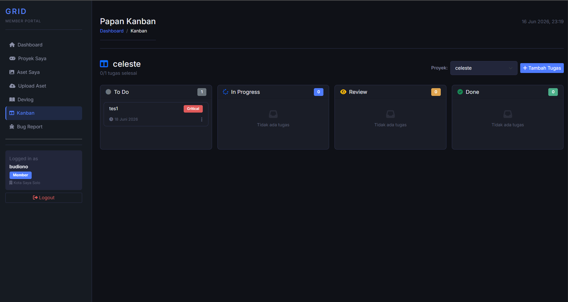Click the clock icon on tes1 card
568x302 pixels.
(111, 119)
